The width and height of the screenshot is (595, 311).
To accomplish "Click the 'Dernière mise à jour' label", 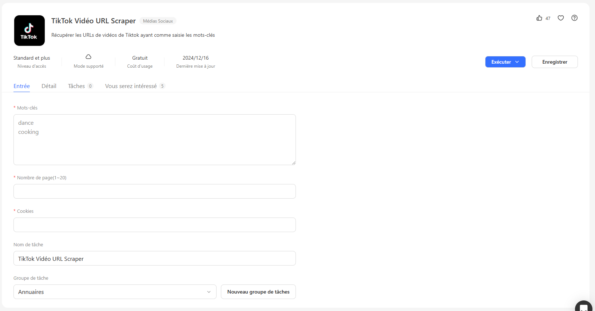I will coord(196,66).
